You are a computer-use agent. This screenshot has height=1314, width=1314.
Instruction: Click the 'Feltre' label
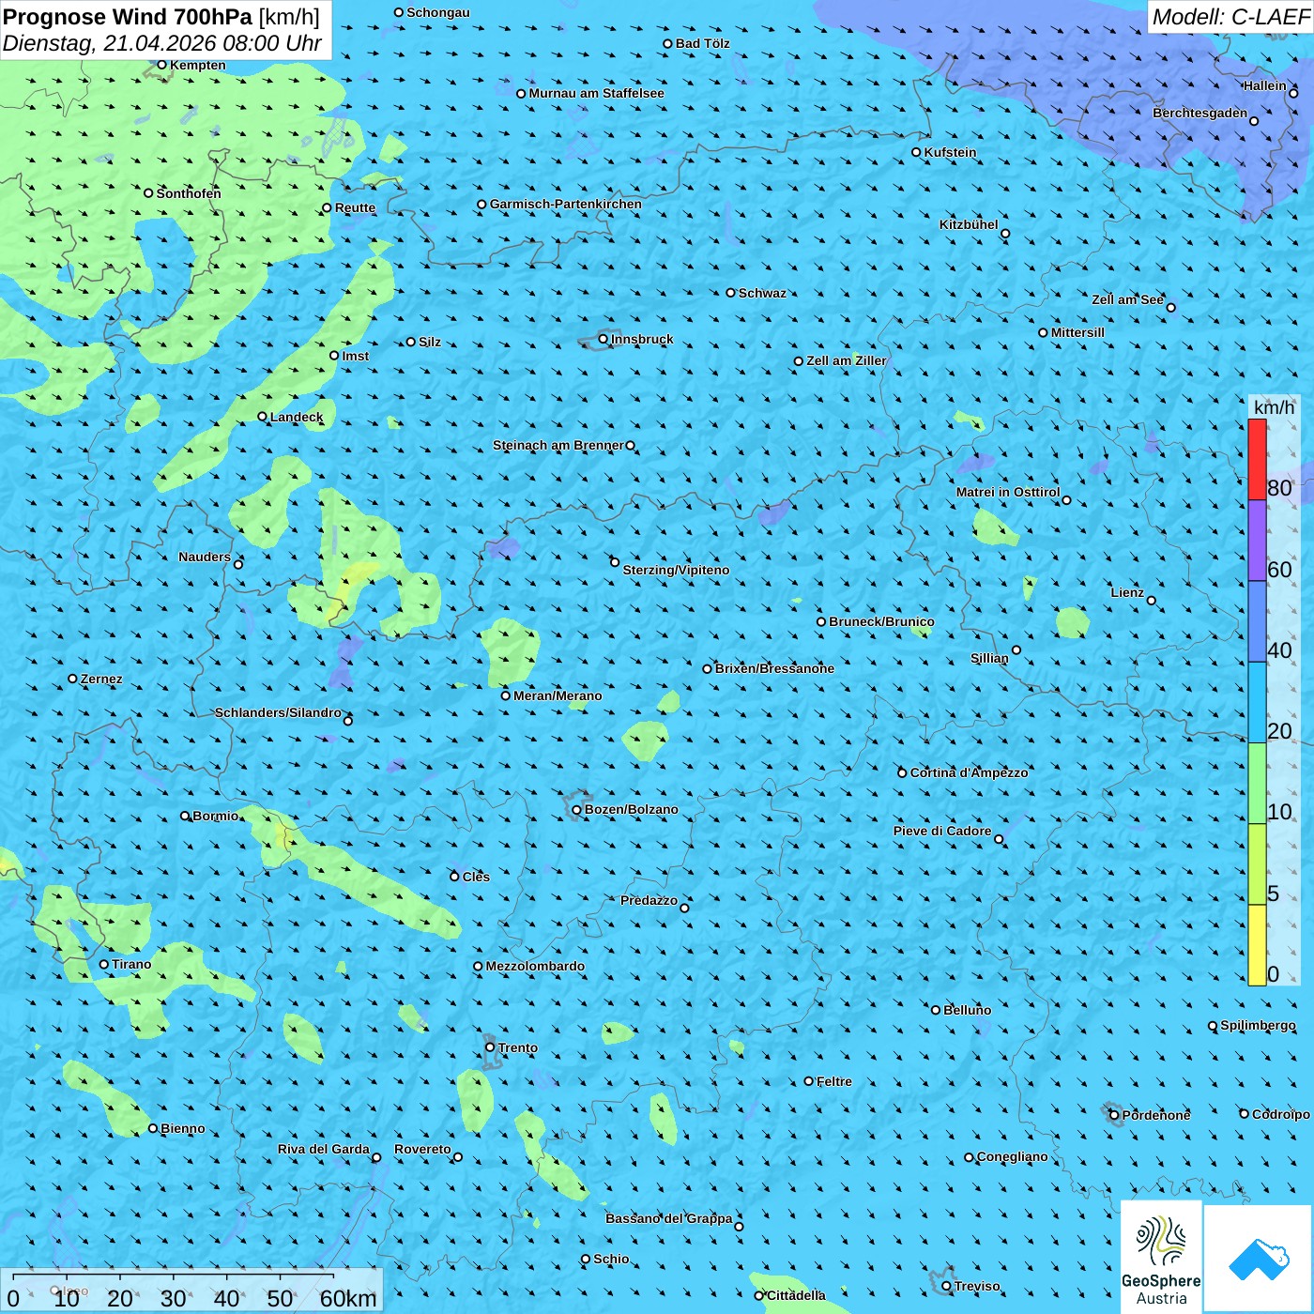click(x=834, y=1081)
